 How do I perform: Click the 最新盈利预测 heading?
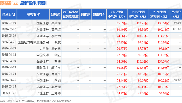(33, 3)
